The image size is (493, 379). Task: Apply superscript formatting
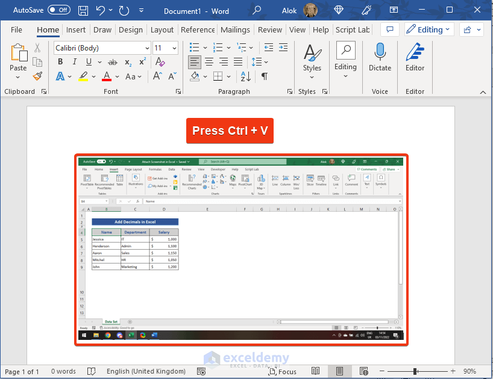[142, 61]
